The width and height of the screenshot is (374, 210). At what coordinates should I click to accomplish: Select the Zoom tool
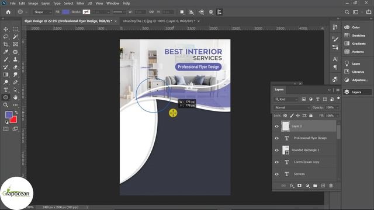[x=6, y=105]
